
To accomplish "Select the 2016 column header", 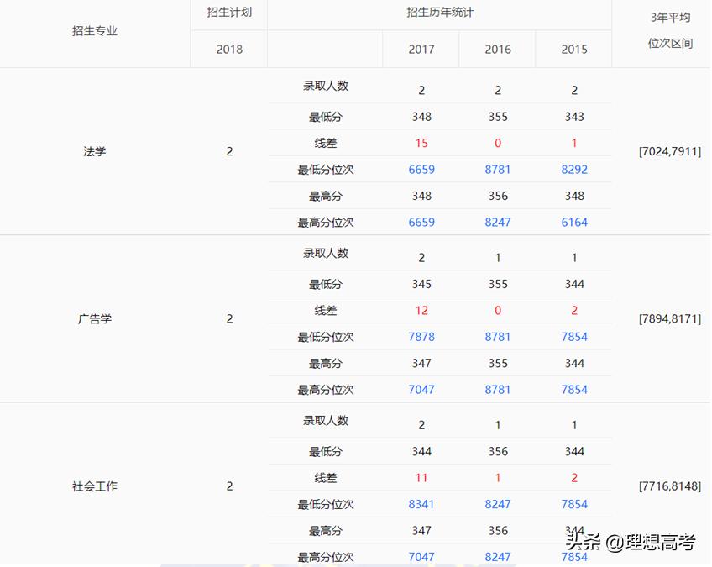I will click(x=498, y=49).
